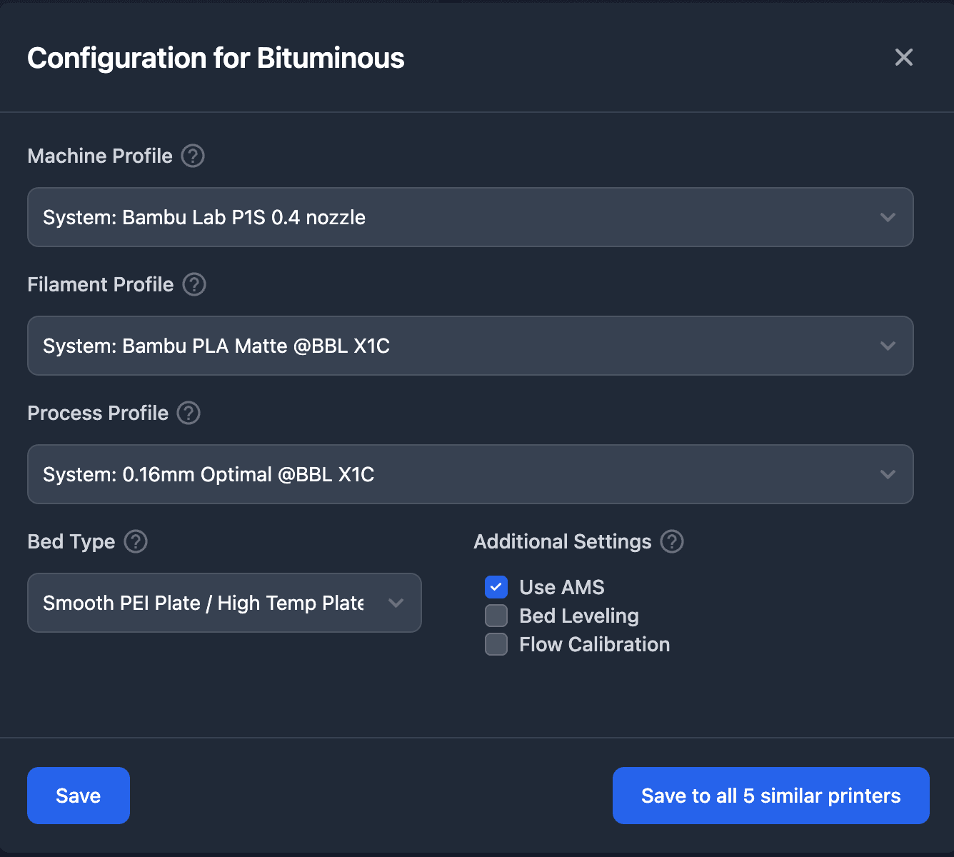Click the Bed Type label
This screenshot has height=857, width=954.
tap(71, 541)
